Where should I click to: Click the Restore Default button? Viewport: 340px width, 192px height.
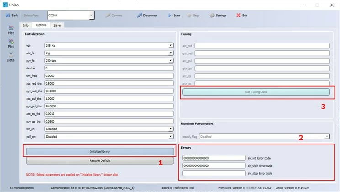100,161
